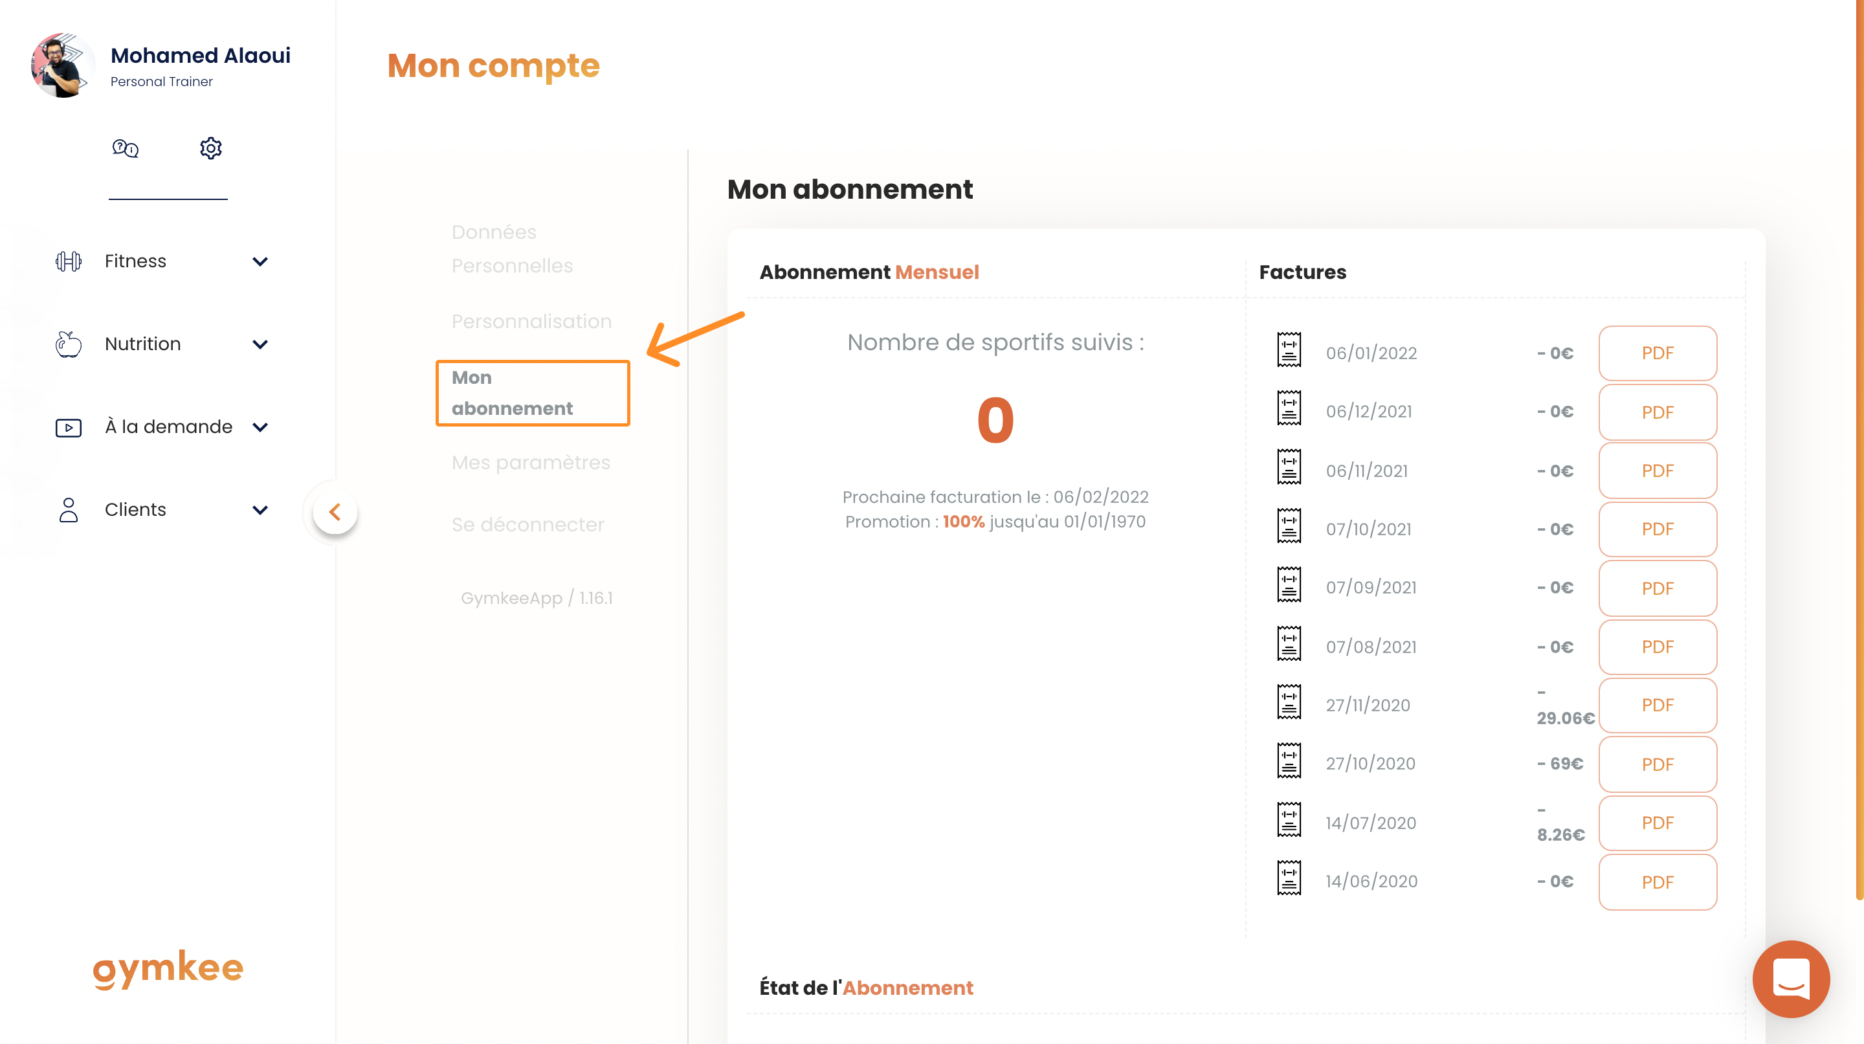This screenshot has width=1864, height=1044.
Task: Download PDF for invoice 14/06/2020
Action: [1657, 882]
